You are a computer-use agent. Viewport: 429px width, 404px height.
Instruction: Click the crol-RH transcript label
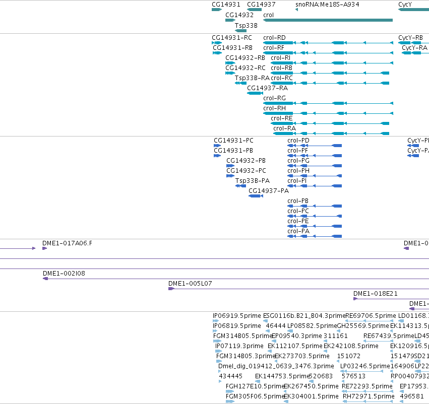tap(274, 108)
